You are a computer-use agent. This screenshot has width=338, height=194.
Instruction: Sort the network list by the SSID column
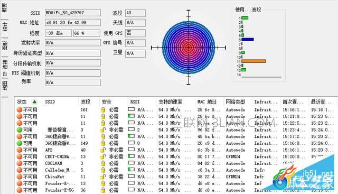point(50,101)
